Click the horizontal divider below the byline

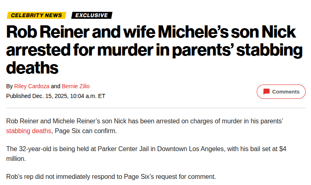[x=155, y=108]
